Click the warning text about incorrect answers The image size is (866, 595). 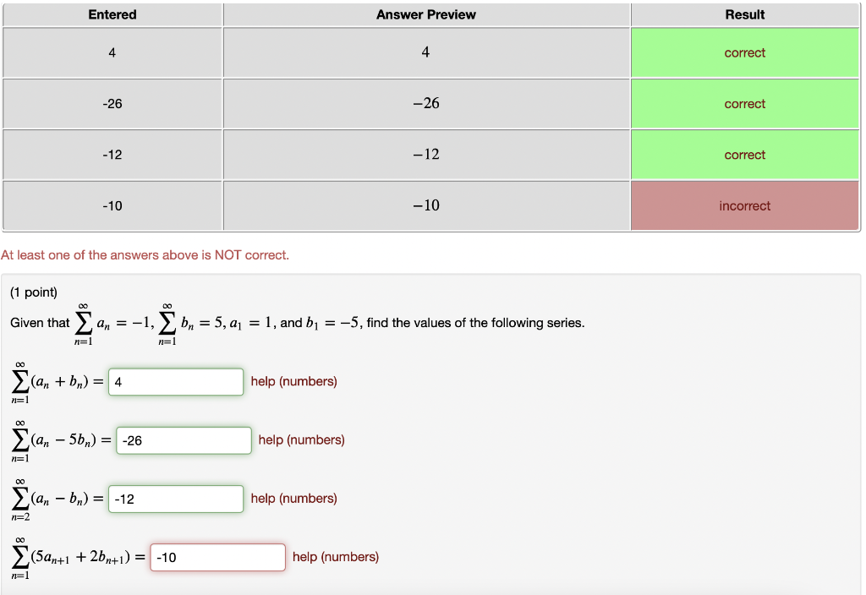click(147, 254)
